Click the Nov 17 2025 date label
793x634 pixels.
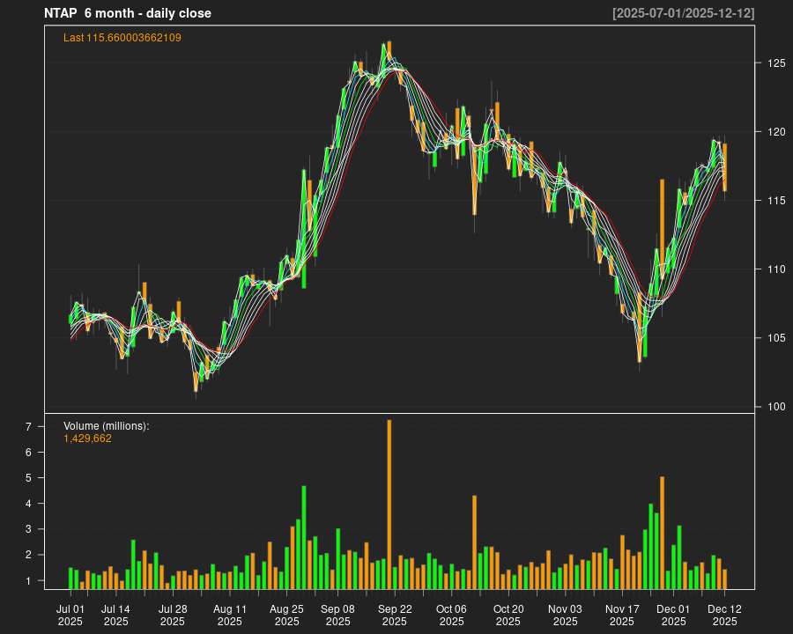(622, 615)
